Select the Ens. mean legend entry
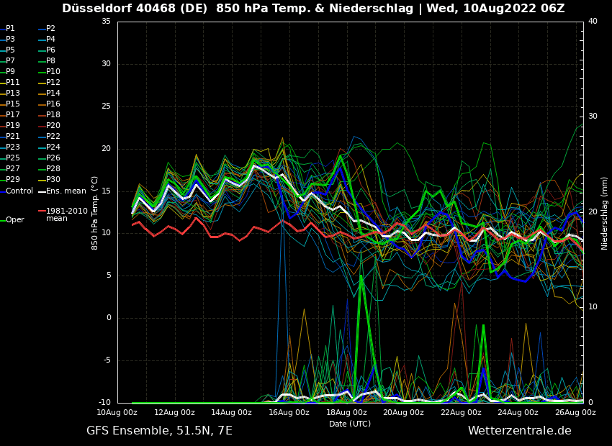The height and width of the screenshot is (446, 612). point(66,191)
